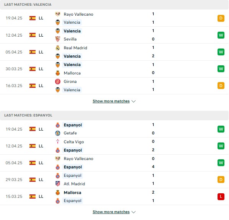This screenshot has height=220, width=229.
Task: Click the Rayo Vallecano crest in 19.04.25 Valencia match
Action: click(x=58, y=14)
